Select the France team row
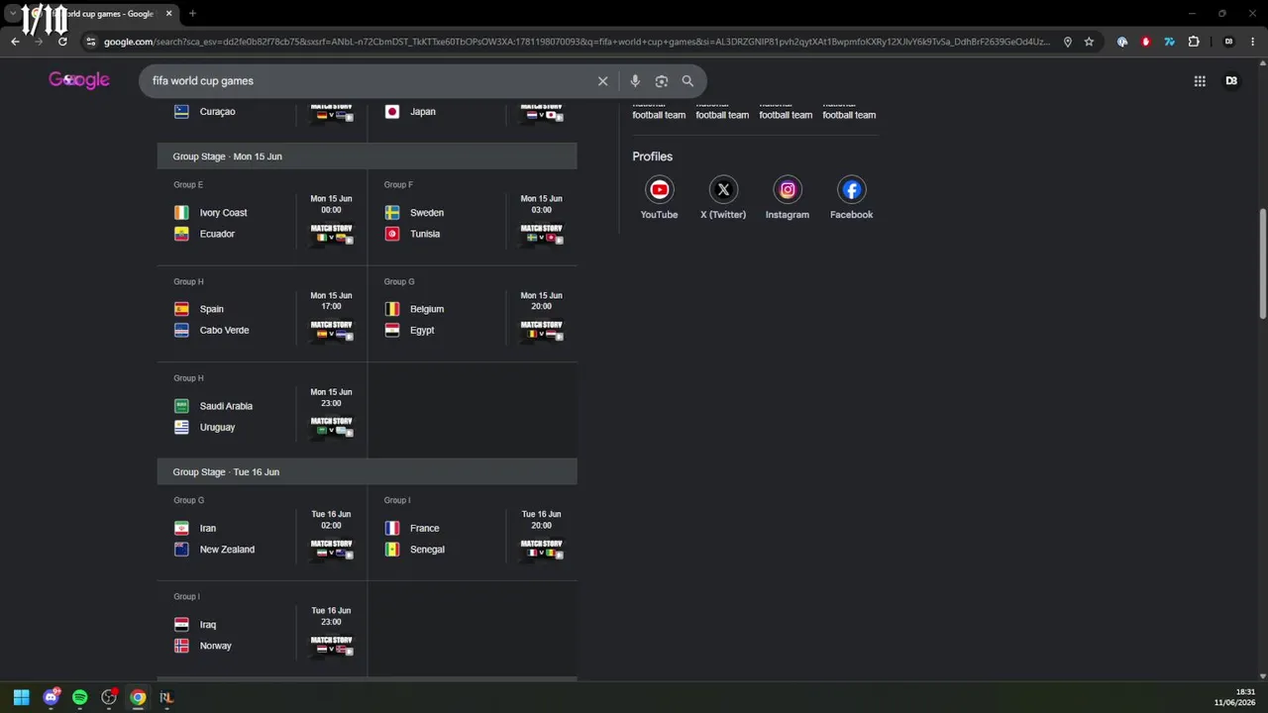Viewport: 1268px width, 713px height. coord(444,528)
